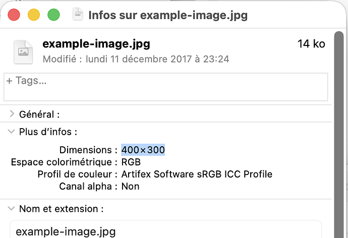Click the Modifié date line
The image size is (348, 238).
136,59
